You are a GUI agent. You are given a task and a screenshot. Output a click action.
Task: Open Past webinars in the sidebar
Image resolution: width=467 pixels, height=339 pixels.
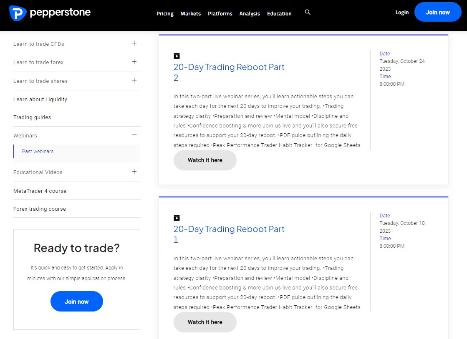pos(38,151)
